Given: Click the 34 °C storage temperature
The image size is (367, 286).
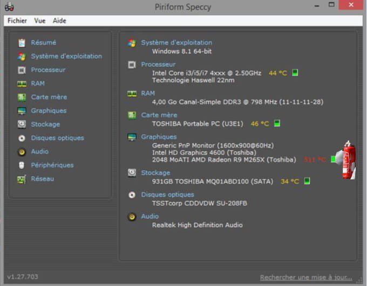Looking at the screenshot, I should pos(290,182).
